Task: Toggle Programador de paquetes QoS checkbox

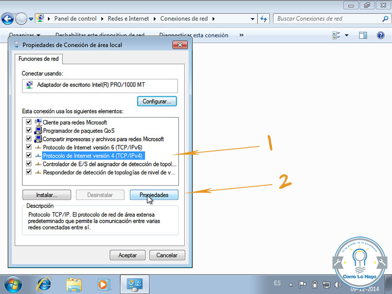Action: [x=29, y=131]
